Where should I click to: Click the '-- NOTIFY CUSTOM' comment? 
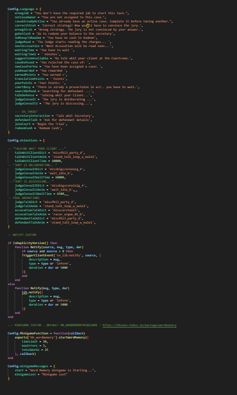pos(22,235)
